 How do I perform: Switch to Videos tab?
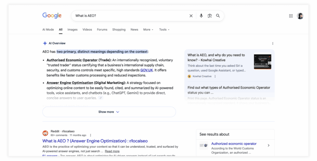pos(87,29)
